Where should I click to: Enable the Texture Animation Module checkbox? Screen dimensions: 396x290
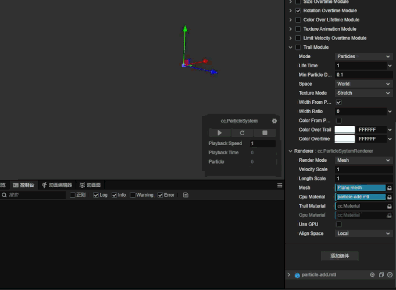298,29
